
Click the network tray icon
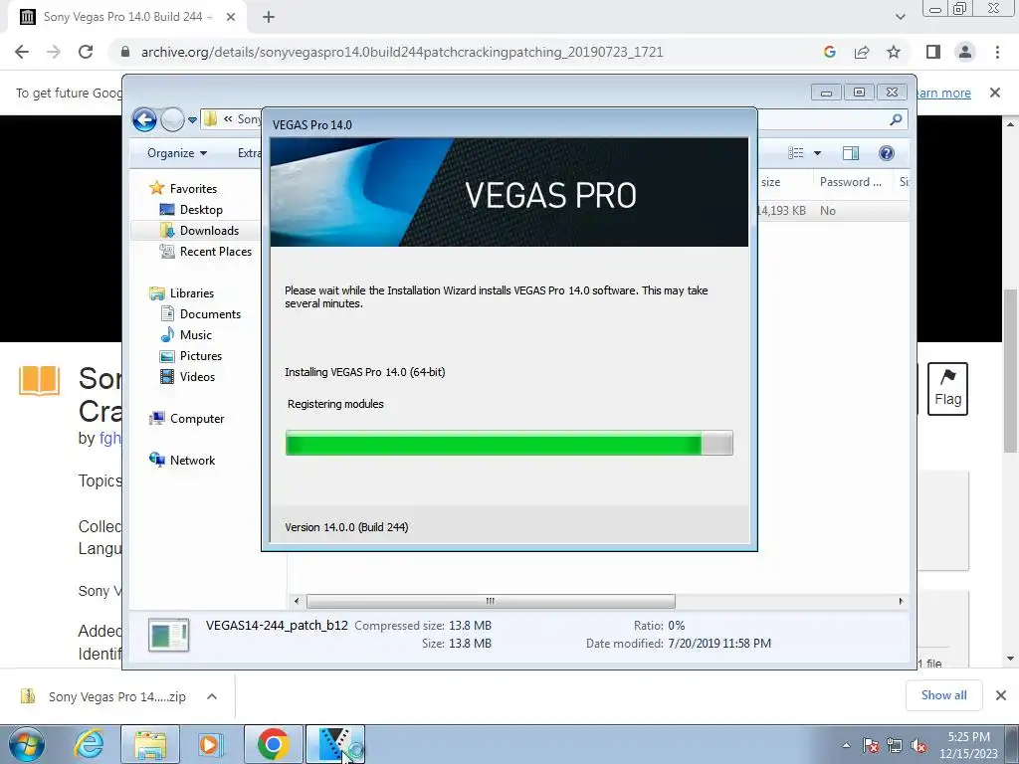[895, 745]
